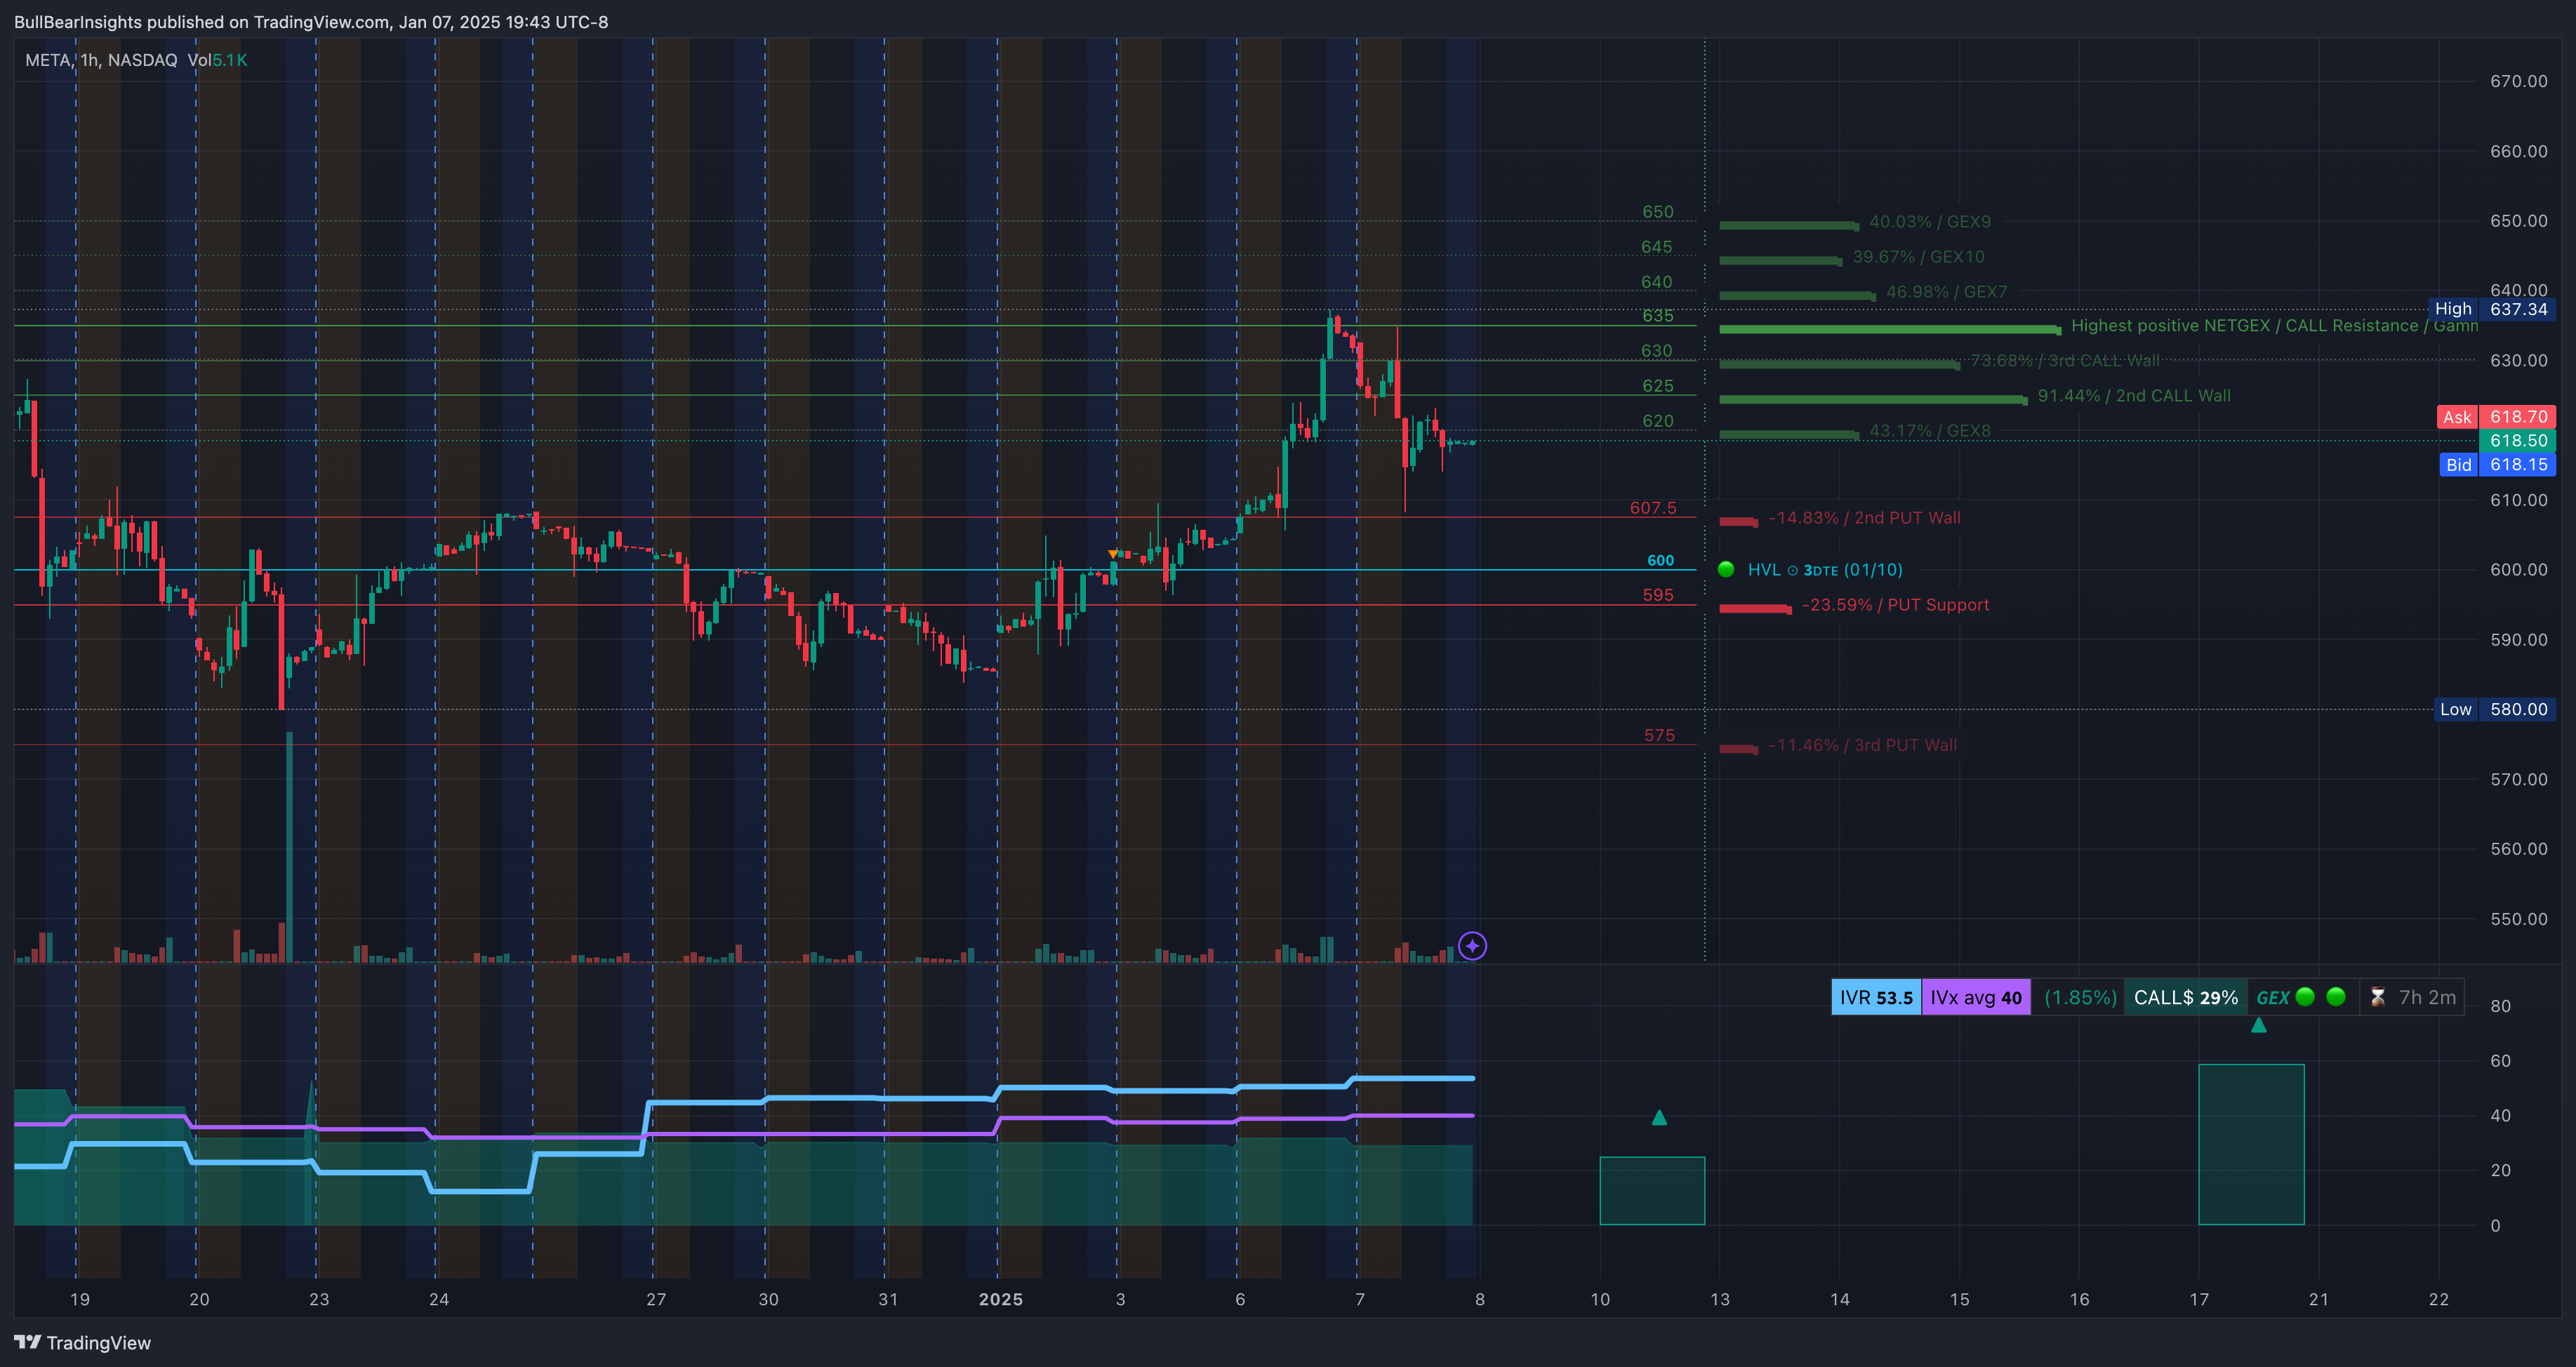Click the red bar for PUT Support

pyautogui.click(x=1755, y=608)
